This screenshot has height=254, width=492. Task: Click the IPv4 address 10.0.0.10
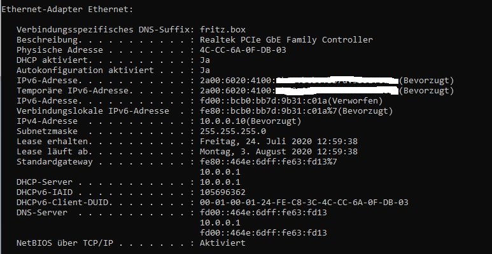point(223,121)
